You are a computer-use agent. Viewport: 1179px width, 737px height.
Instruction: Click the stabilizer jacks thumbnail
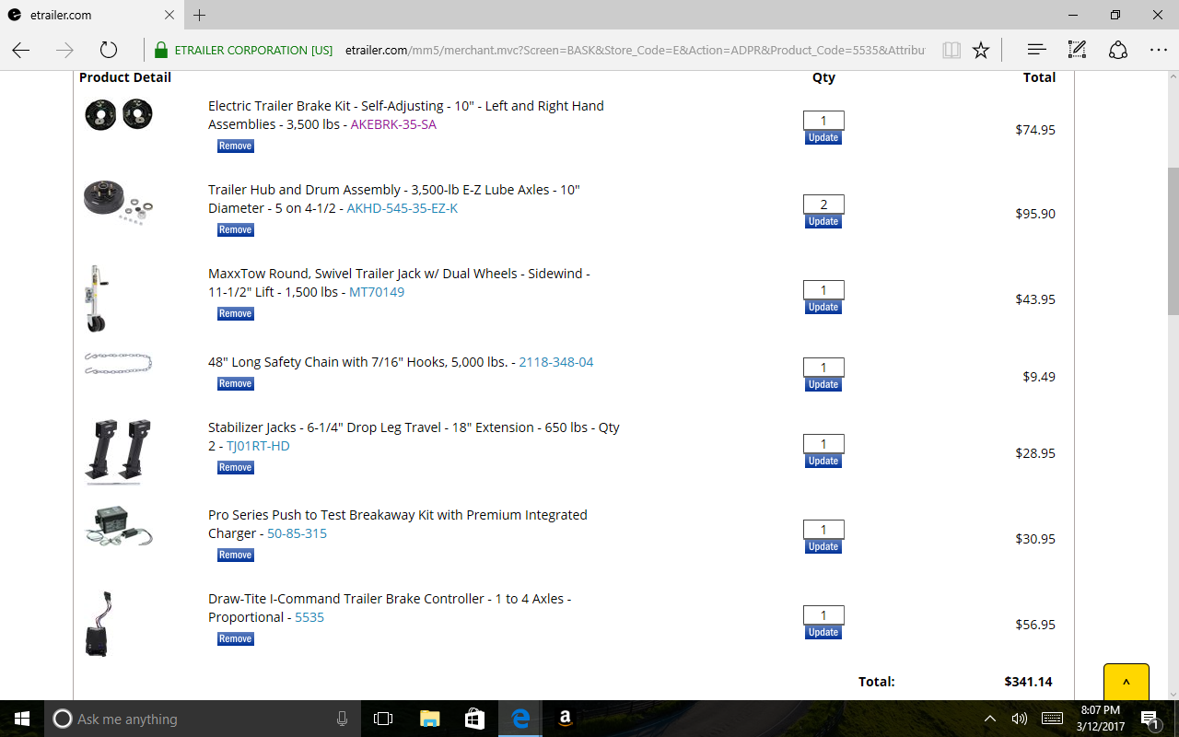(x=119, y=451)
